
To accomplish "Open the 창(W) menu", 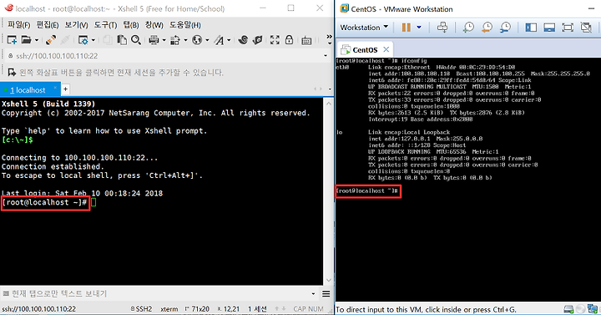I will click(154, 25).
